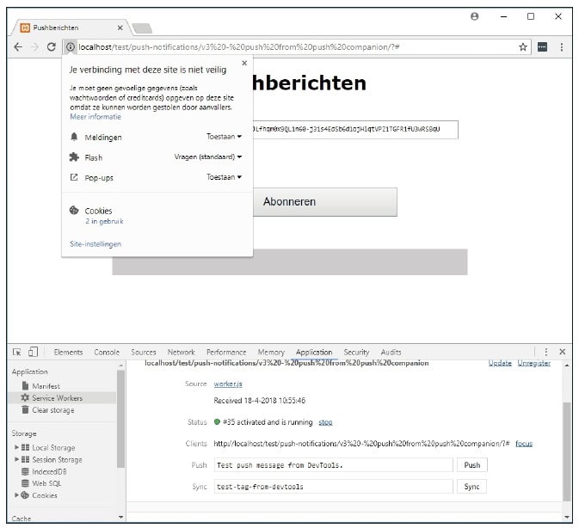
Task: Select IndexedDB in Storage section
Action: click(50, 471)
